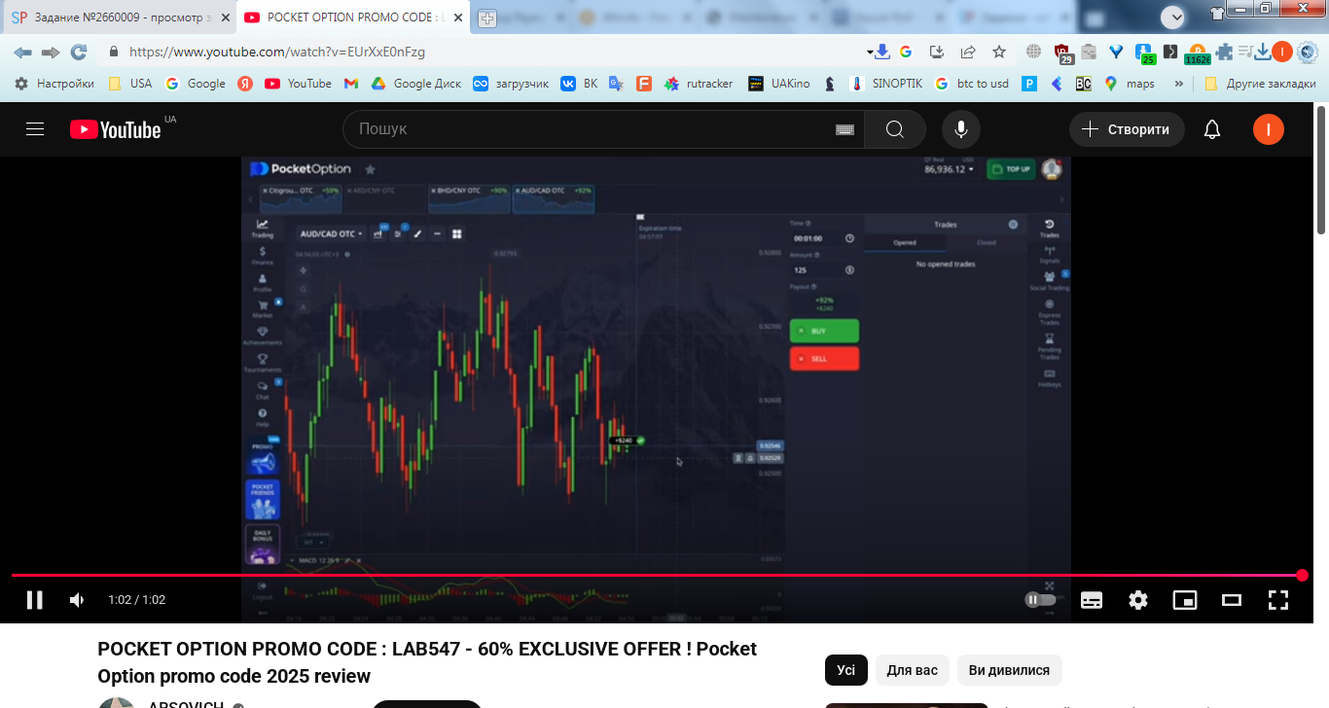Open the blue funnel extension icon
1329x708 pixels.
1116,53
